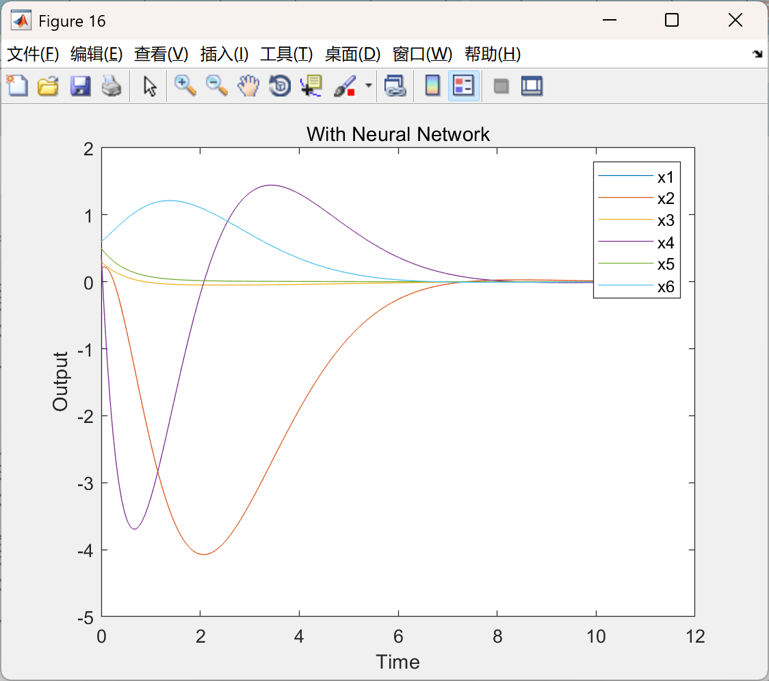Click the orange x2 legend line sample
Image resolution: width=769 pixels, height=681 pixels.
(626, 197)
